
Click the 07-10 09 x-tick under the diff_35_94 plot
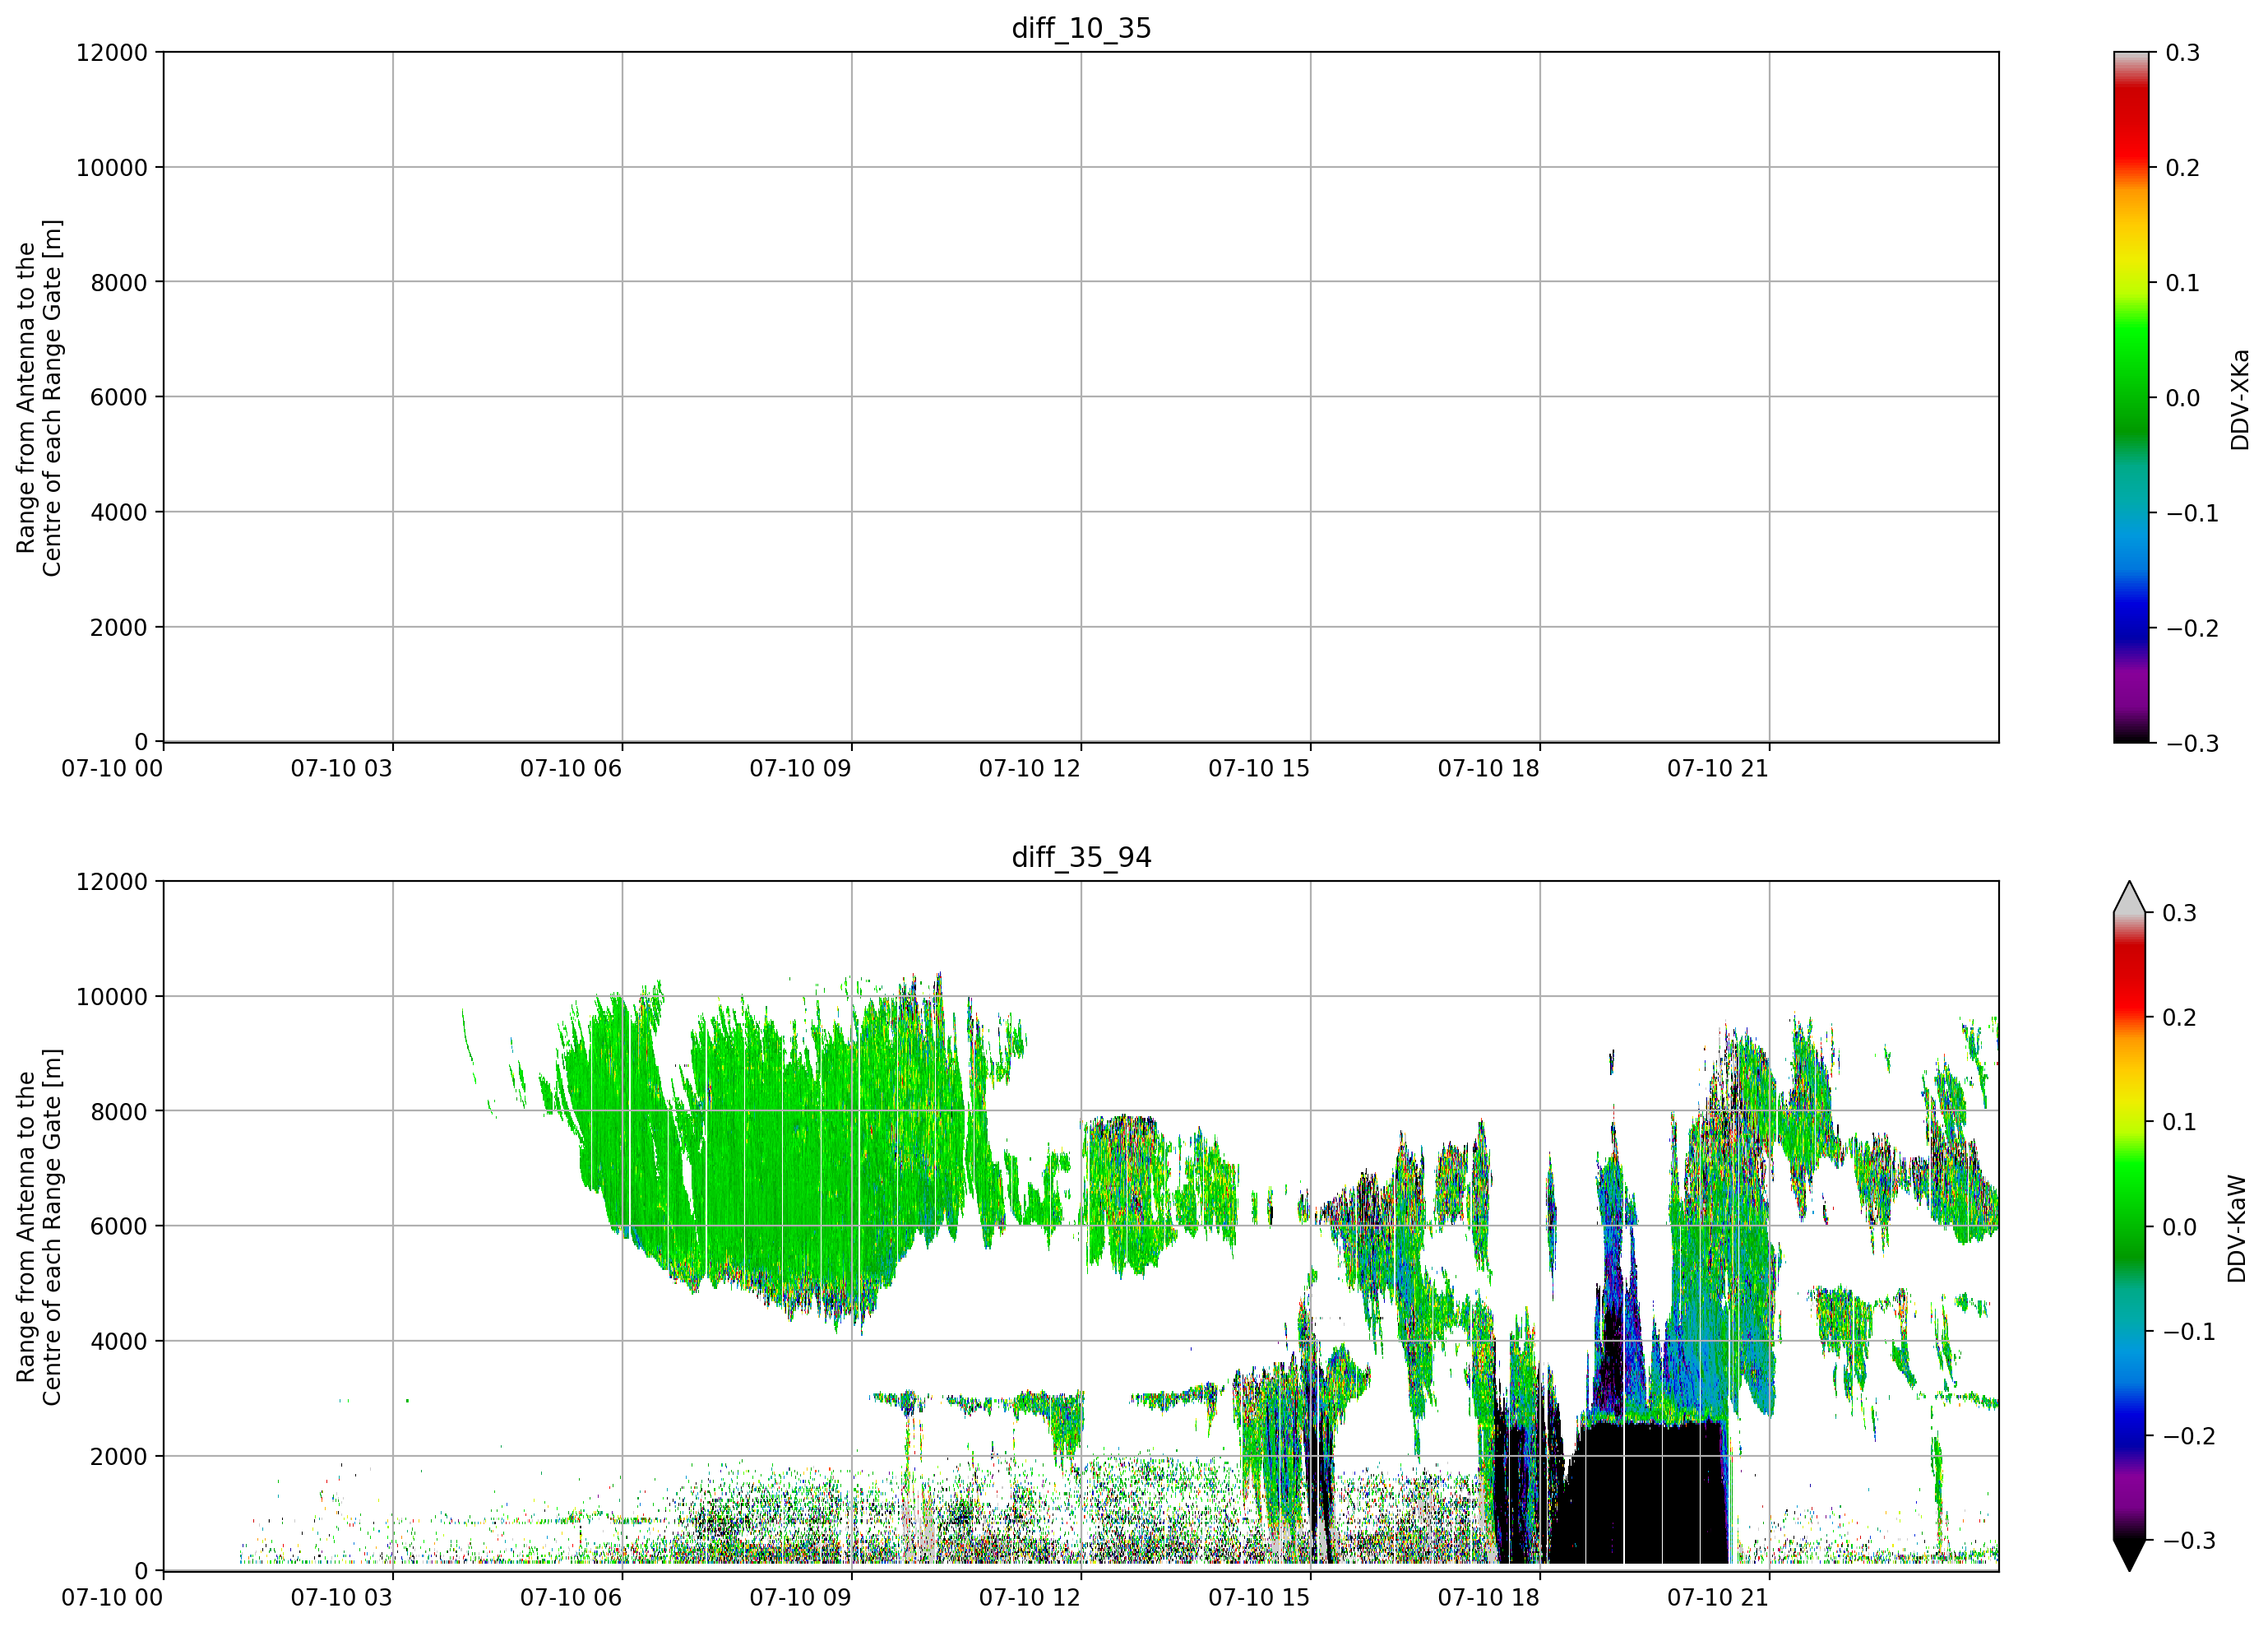click(801, 1598)
